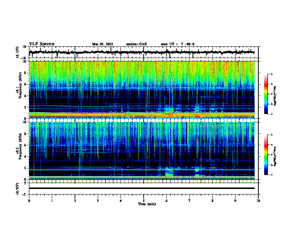Click the "Time (min)" axis title

(x=147, y=204)
